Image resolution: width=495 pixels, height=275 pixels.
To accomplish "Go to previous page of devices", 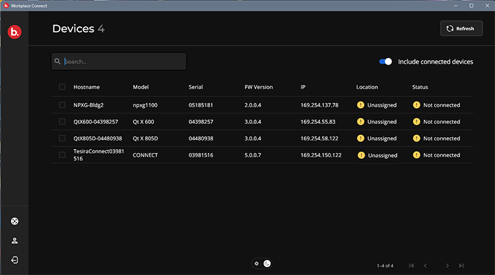I will [425, 266].
